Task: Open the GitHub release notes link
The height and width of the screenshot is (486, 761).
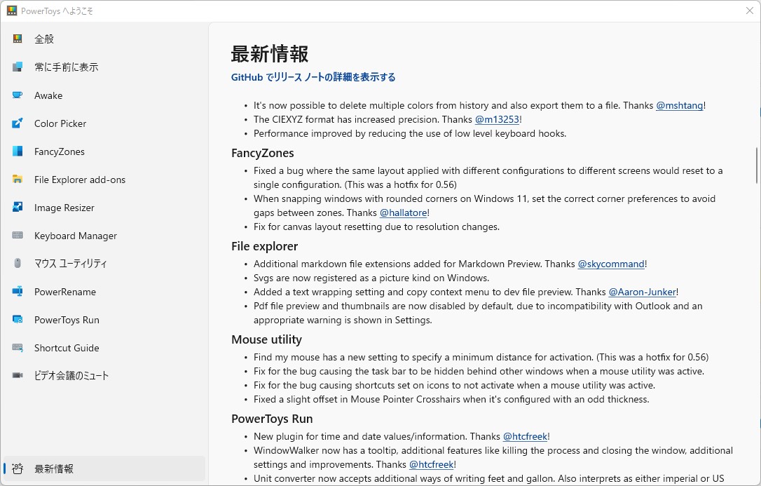Action: click(x=313, y=77)
